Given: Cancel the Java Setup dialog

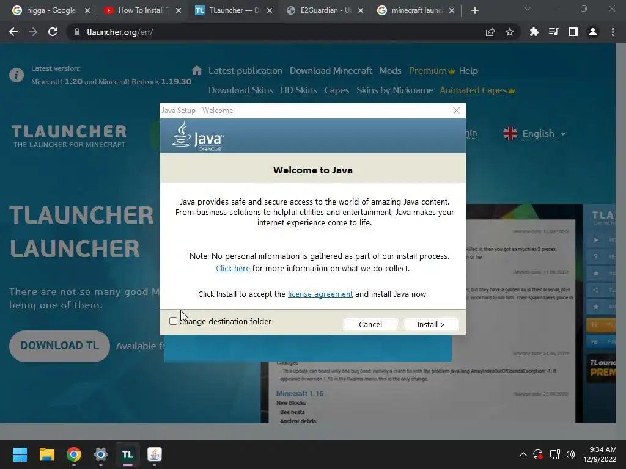Looking at the screenshot, I should (x=370, y=324).
